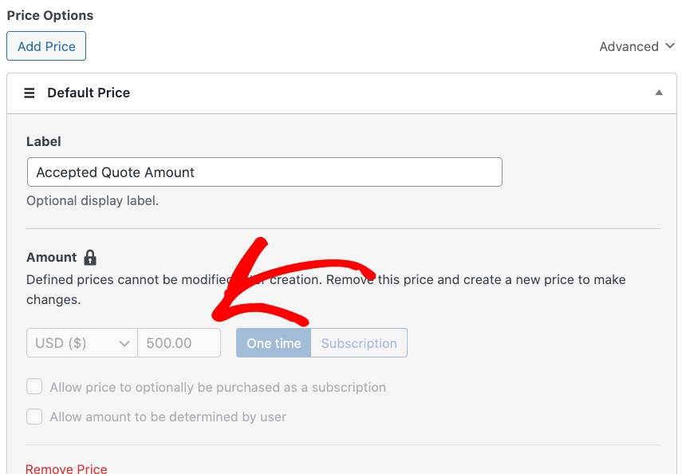This screenshot has width=682, height=474.
Task: Click the chevron inside the USD currency selector
Action: coord(124,343)
